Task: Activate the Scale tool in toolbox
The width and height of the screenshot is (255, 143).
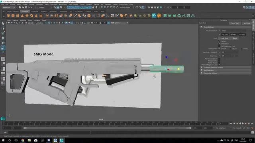Action: tap(3, 48)
